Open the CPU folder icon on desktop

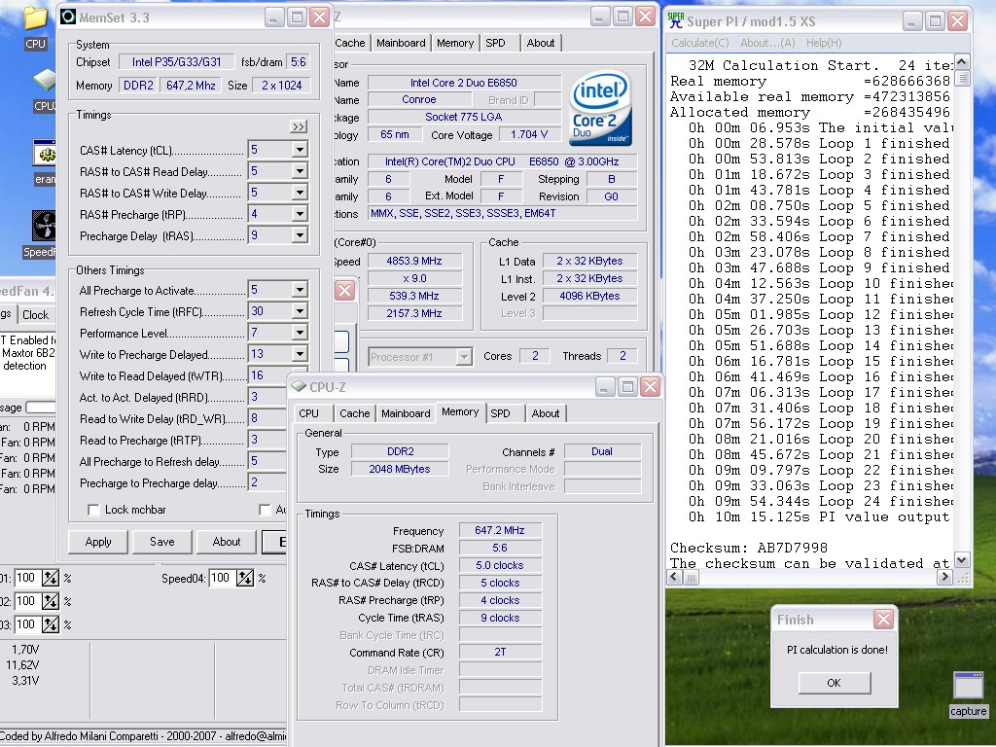click(x=36, y=19)
